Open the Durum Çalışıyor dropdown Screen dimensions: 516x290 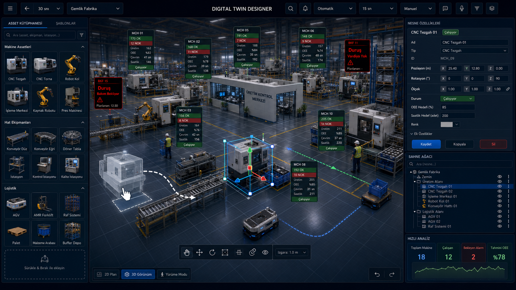tap(457, 99)
